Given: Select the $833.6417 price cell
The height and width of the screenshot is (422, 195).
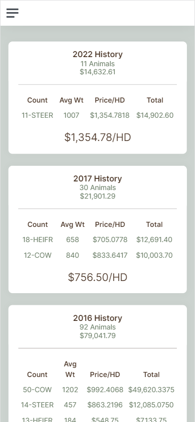Looking at the screenshot, I should [110, 255].
